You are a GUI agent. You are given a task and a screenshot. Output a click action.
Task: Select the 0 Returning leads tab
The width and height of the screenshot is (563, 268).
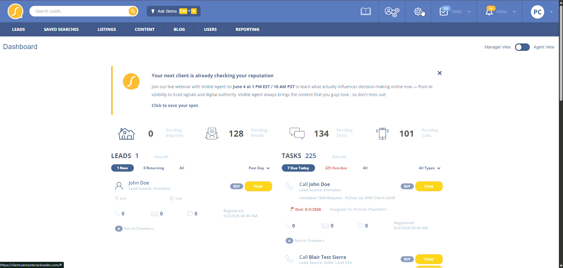click(154, 168)
